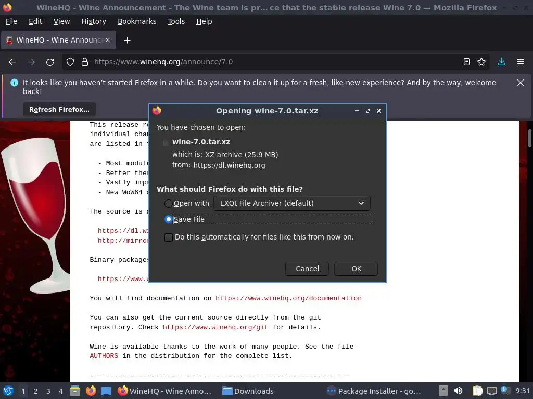Open a new tab with plus
Viewport: 533px width, 399px height.
127,41
